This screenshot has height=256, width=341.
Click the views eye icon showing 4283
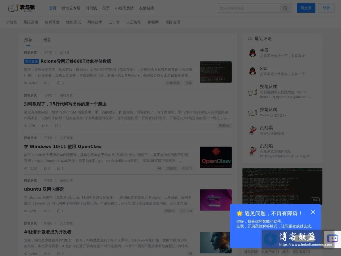pos(26,83)
